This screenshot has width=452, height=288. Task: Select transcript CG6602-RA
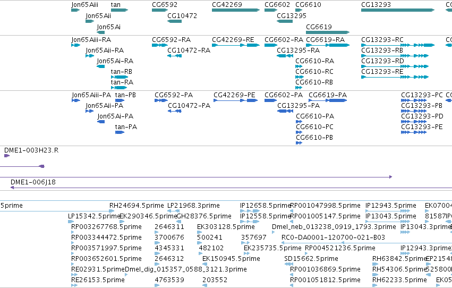tap(271, 45)
